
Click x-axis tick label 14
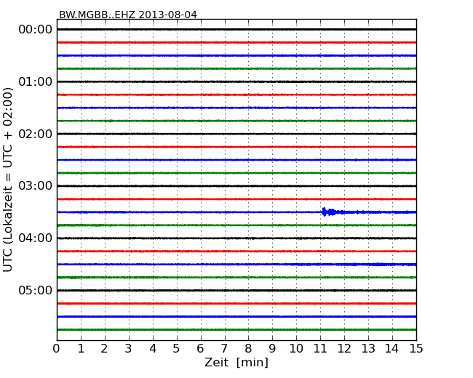[x=391, y=349]
